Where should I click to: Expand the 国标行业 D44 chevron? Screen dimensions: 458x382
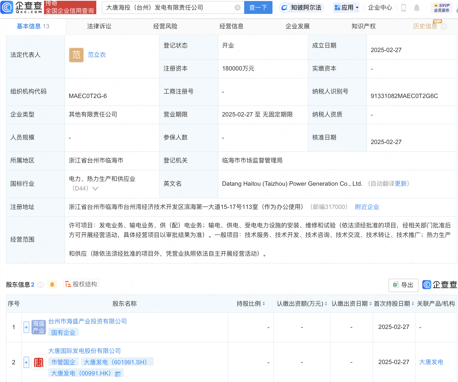pos(95,188)
